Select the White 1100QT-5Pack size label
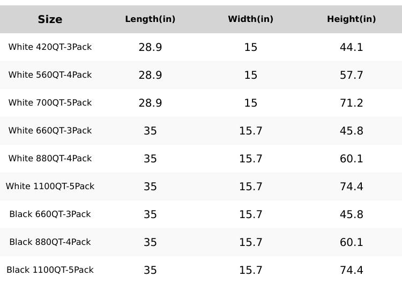Image resolution: width=402 pixels, height=284 pixels. pos(50,186)
